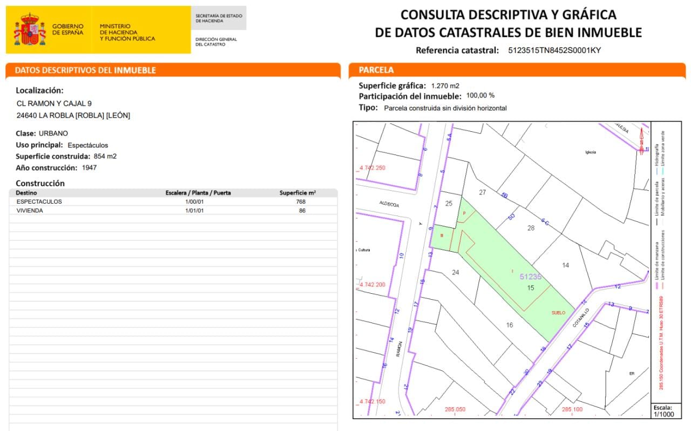Viewport: 691px width, 431px height.
Task: Click block number '51235' on the map
Action: coord(530,277)
